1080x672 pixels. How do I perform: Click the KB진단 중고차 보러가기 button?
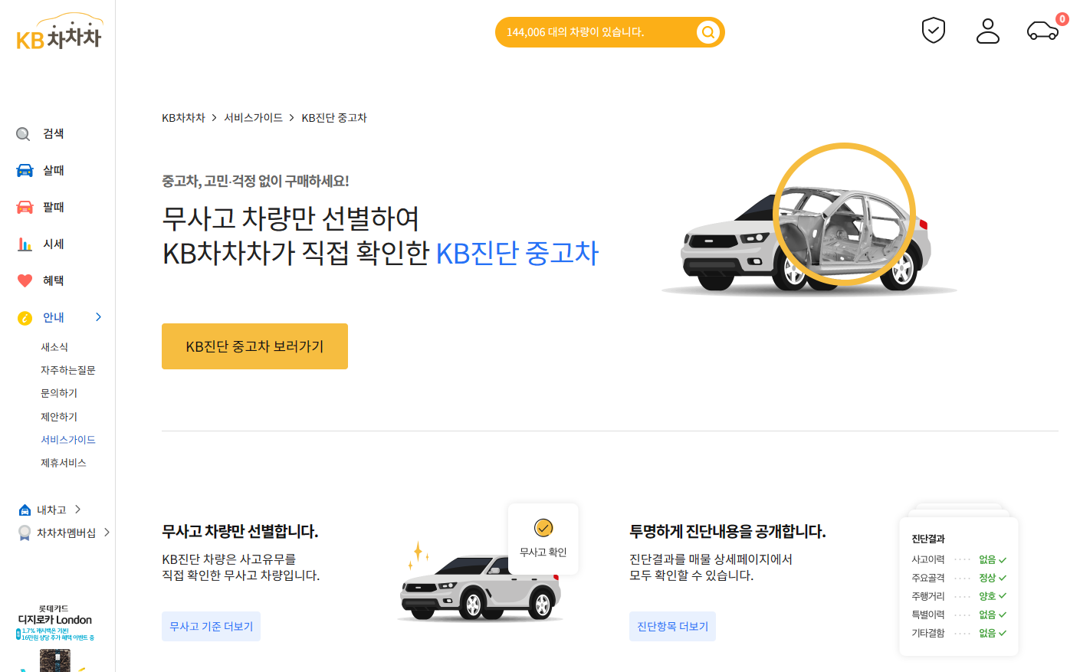(254, 346)
